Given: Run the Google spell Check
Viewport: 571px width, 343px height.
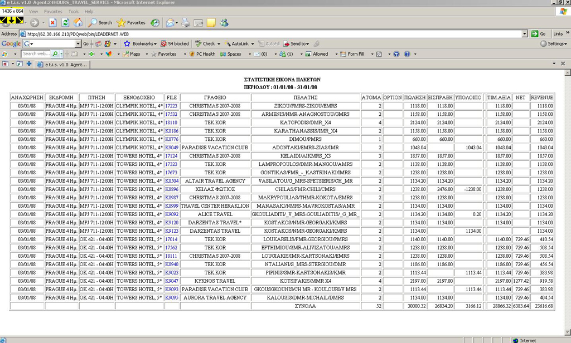Looking at the screenshot, I should click(205, 43).
